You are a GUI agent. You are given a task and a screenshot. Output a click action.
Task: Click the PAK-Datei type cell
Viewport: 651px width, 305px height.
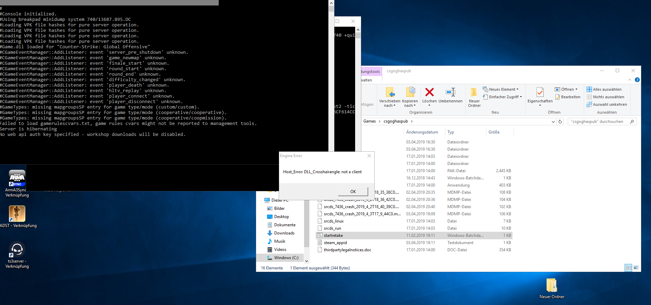(456, 171)
